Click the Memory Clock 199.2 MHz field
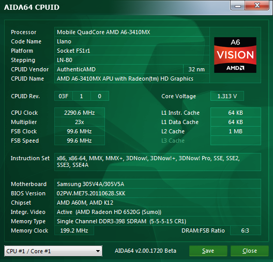This screenshot has width=273, height=262. (74, 230)
